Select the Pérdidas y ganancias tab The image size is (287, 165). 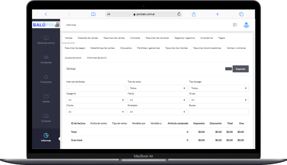[x=149, y=48]
